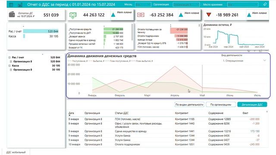This screenshot has width=276, height=155.
Task: Switch to По видам деятельности view
Action: [x=189, y=105]
